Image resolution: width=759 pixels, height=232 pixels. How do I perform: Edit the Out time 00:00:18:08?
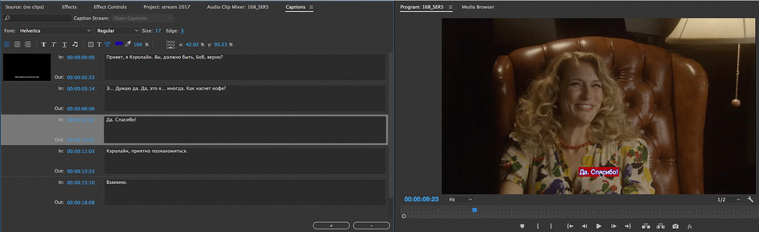pos(81,202)
